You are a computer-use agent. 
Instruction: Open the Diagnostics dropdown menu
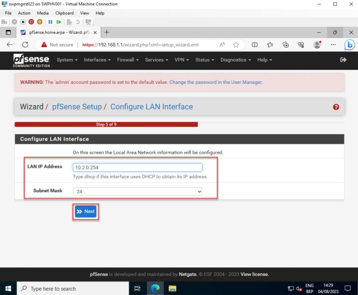[235, 60]
